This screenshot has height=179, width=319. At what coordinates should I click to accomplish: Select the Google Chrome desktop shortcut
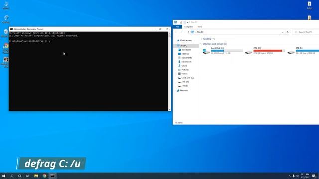6,48
